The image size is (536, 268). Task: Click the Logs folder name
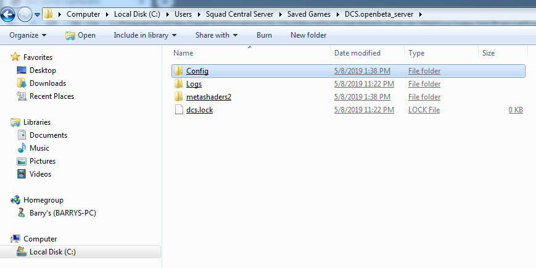tap(194, 84)
